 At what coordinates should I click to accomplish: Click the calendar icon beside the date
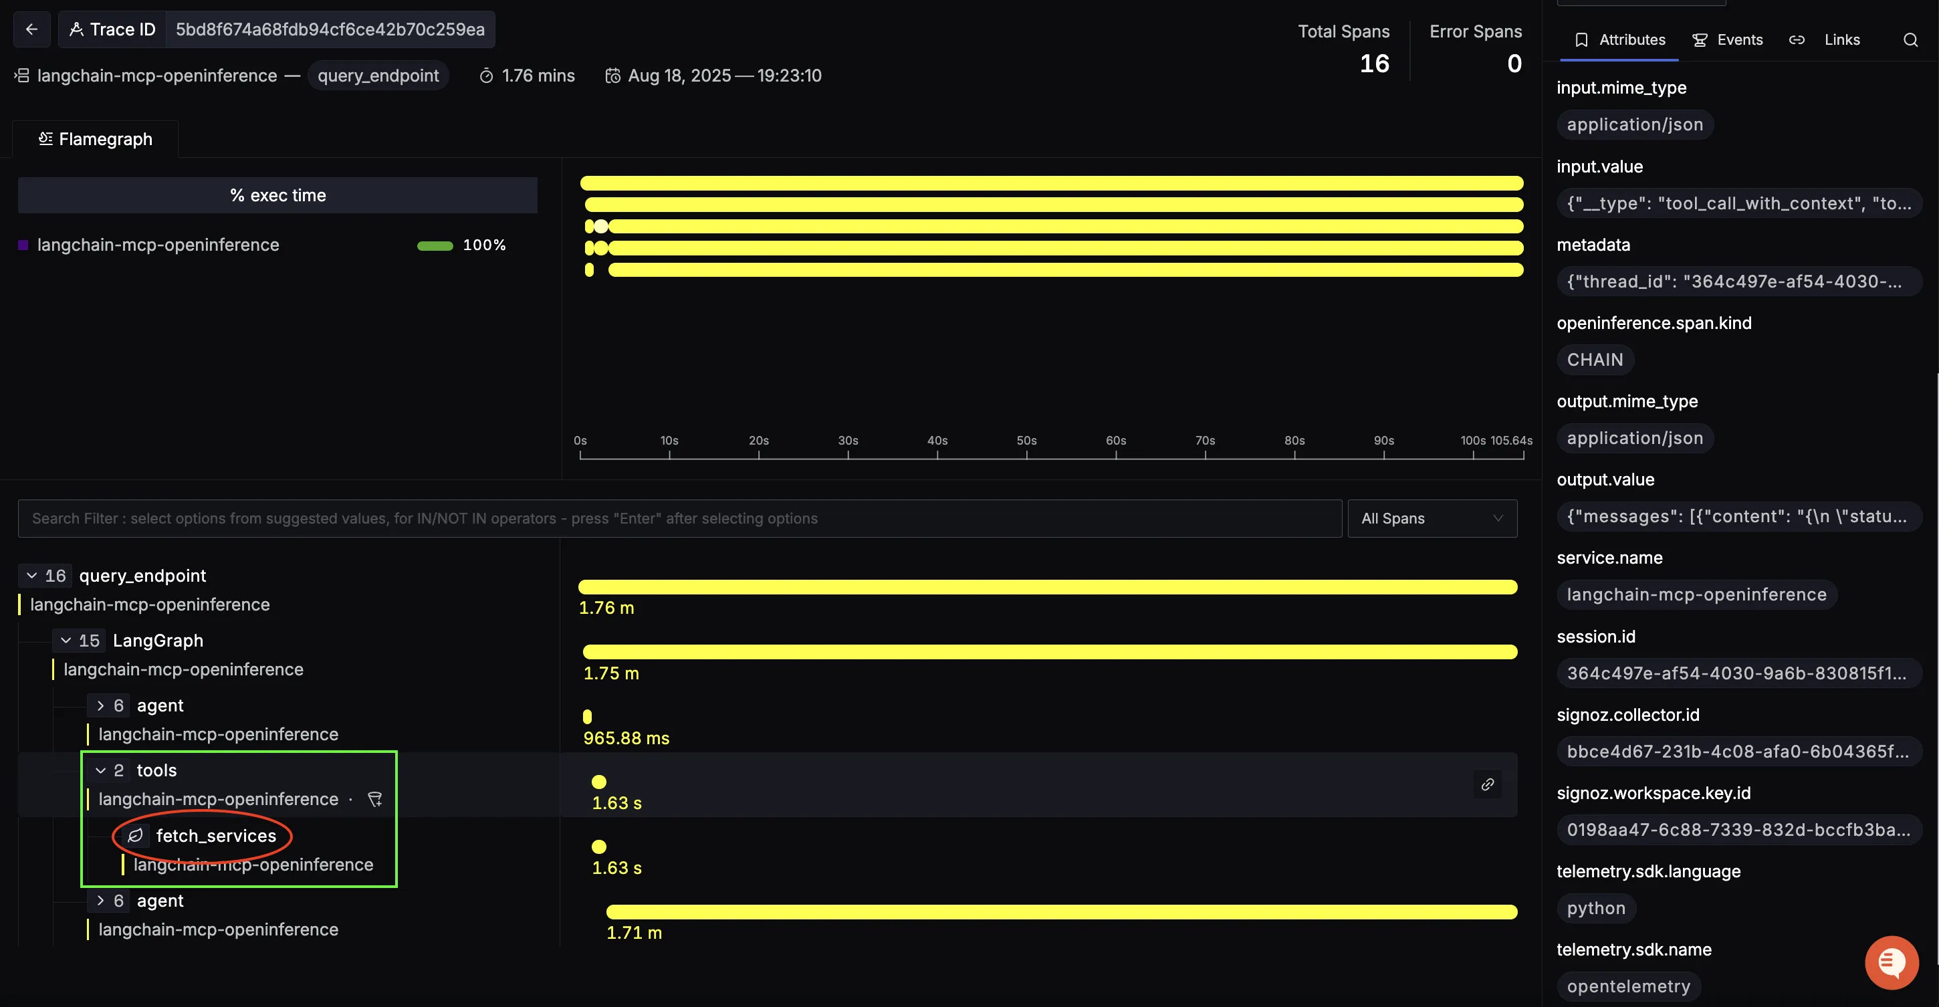coord(614,76)
